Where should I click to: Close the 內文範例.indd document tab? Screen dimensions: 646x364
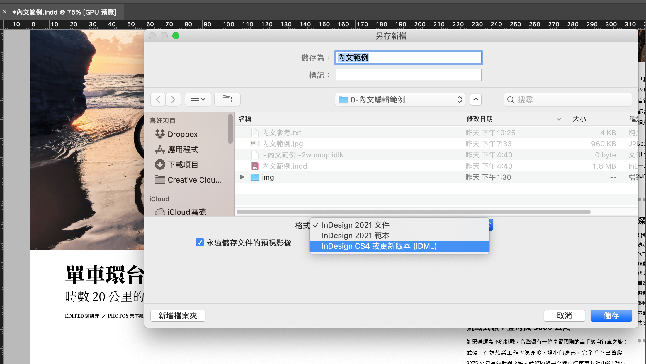[5, 12]
